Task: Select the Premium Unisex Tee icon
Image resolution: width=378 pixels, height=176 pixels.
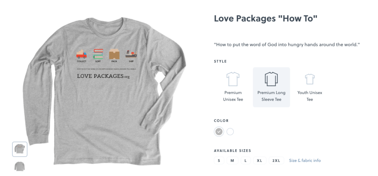Action: pos(233,79)
